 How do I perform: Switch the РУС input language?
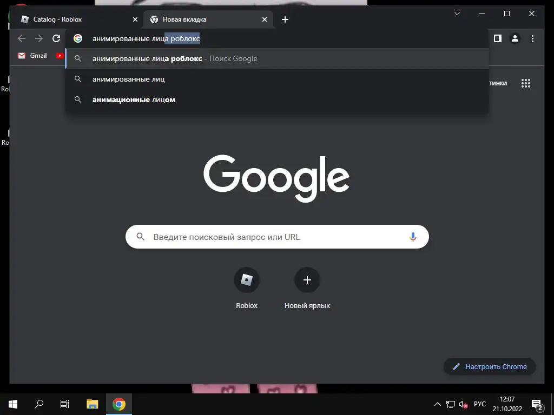click(480, 404)
